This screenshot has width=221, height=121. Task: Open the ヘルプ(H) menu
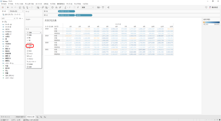pos(85,4)
